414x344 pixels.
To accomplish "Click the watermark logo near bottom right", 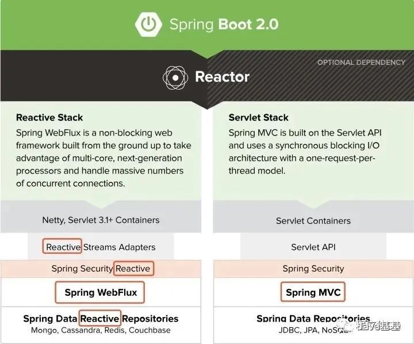I will point(346,326).
